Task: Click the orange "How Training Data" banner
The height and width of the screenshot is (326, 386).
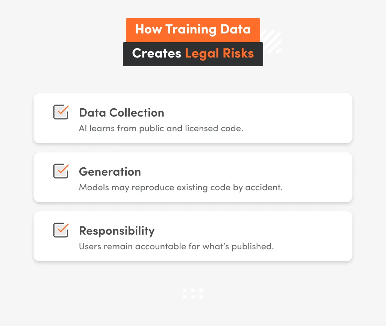Action: (193, 29)
